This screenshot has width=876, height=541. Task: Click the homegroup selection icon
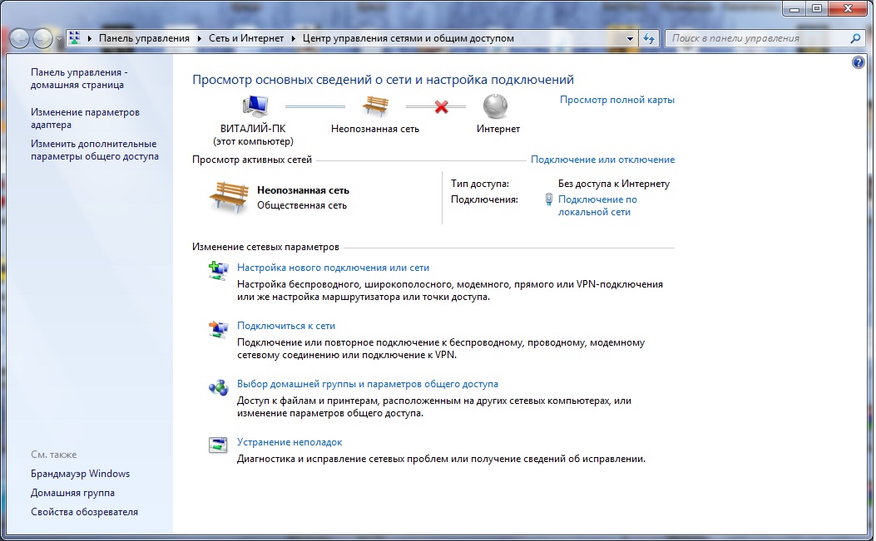coord(219,387)
